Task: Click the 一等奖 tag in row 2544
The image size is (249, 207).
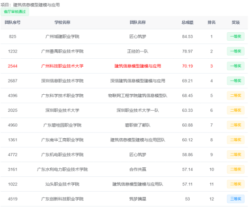Action: pos(236,66)
